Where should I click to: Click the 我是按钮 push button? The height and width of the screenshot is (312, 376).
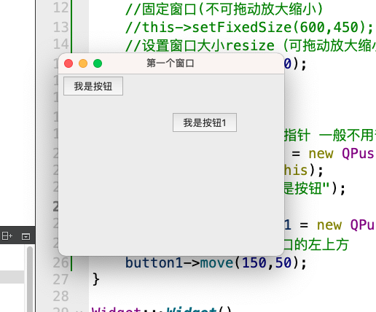coord(93,86)
